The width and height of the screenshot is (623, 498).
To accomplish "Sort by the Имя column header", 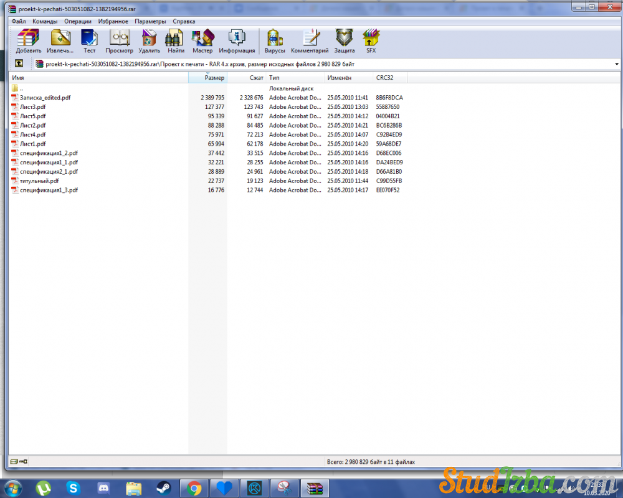I will [98, 77].
